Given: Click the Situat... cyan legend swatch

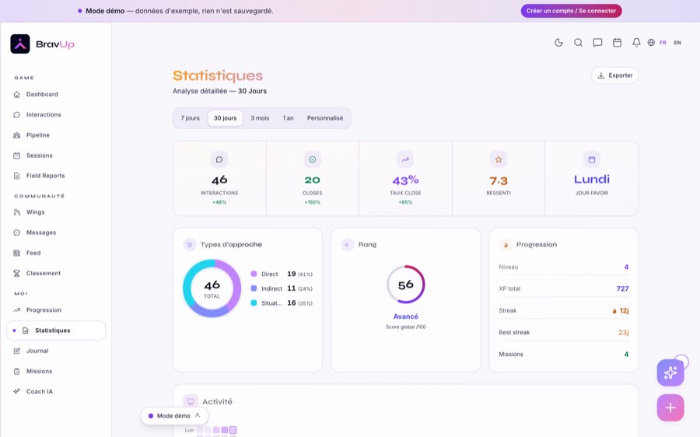Looking at the screenshot, I should [x=254, y=302].
